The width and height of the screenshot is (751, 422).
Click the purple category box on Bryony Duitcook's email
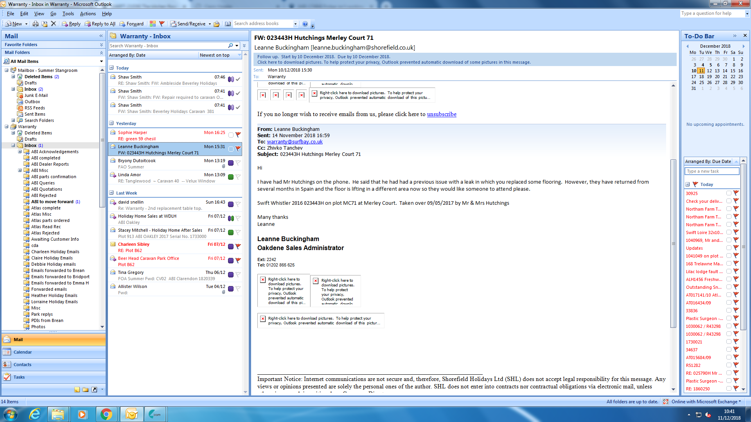231,163
